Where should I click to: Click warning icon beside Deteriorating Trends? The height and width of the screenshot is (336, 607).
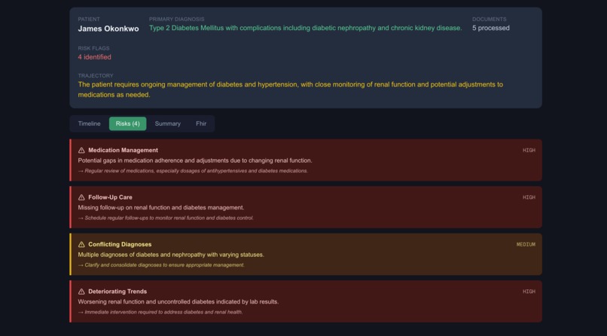tap(81, 292)
